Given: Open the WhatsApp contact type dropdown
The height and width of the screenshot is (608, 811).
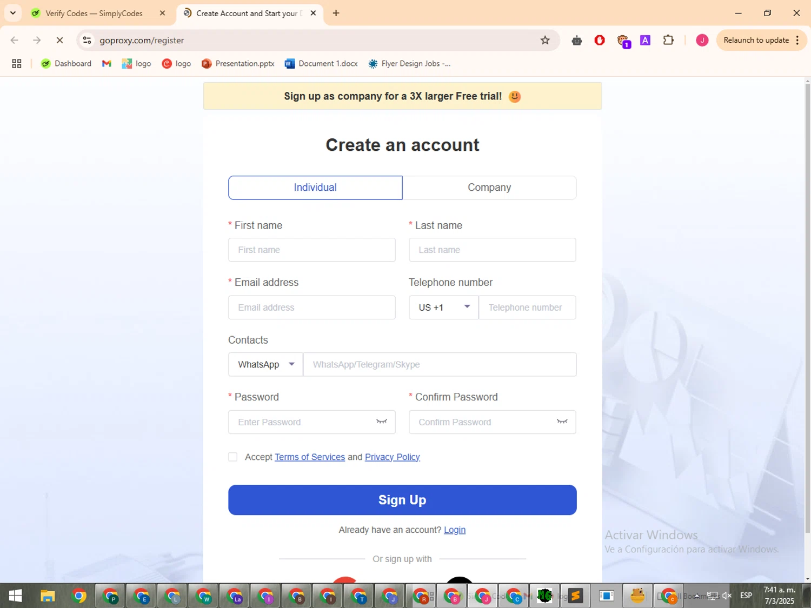Looking at the screenshot, I should pyautogui.click(x=265, y=365).
